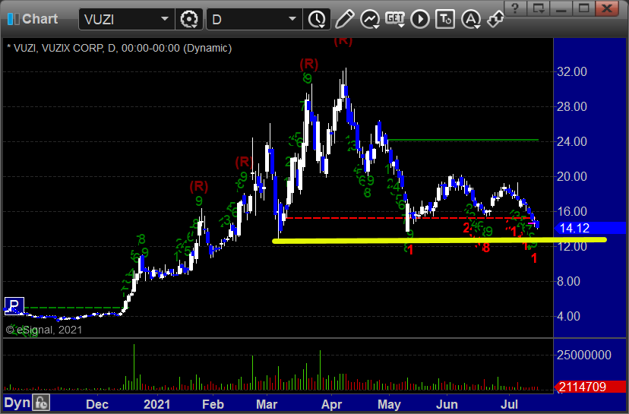This screenshot has width=629, height=414.
Task: Click the 2021 date axis label
Action: 156,404
